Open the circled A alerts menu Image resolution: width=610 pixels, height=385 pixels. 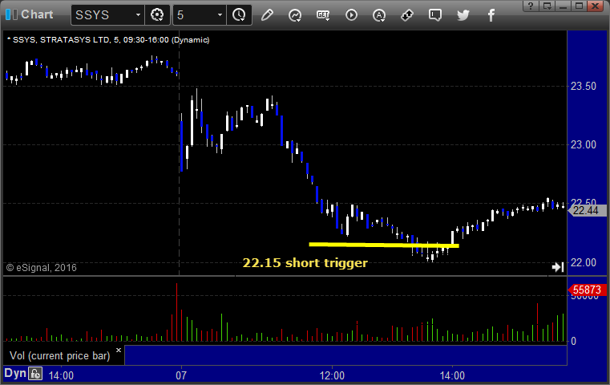pos(379,15)
